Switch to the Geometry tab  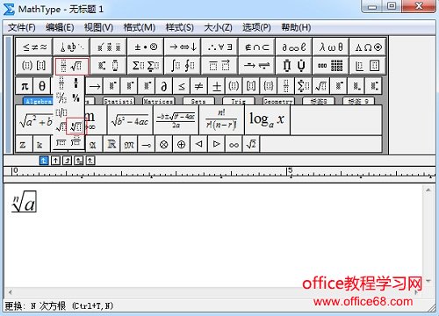pyautogui.click(x=278, y=101)
